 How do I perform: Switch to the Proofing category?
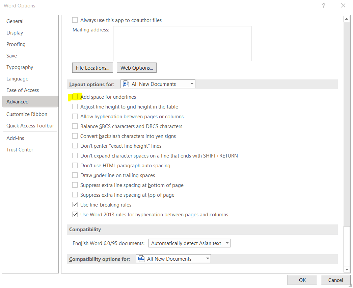coord(16,44)
